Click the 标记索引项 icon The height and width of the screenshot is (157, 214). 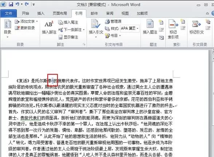click(x=173, y=24)
